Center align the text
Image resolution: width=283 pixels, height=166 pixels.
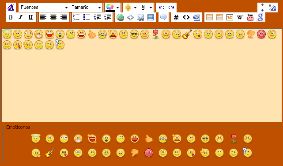pos(53,17)
